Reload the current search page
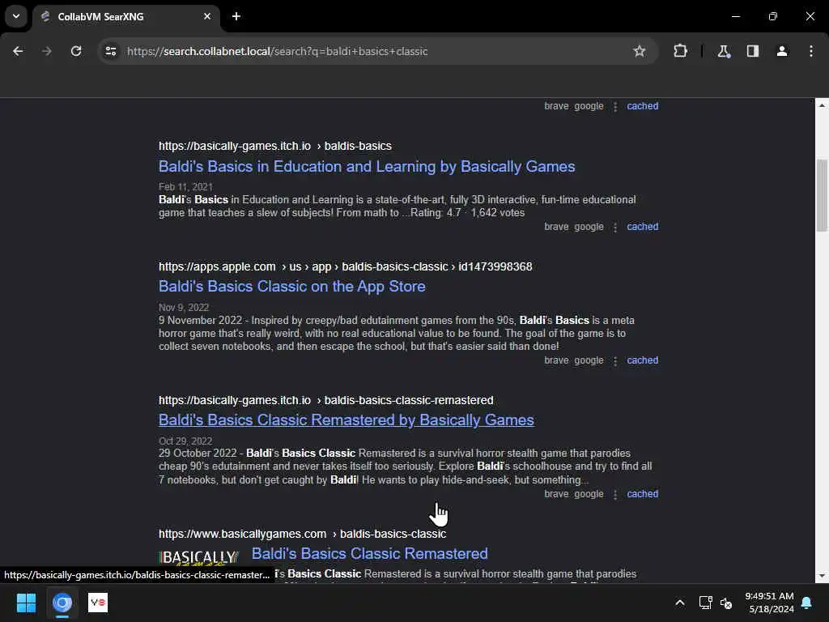This screenshot has height=622, width=829. [76, 51]
